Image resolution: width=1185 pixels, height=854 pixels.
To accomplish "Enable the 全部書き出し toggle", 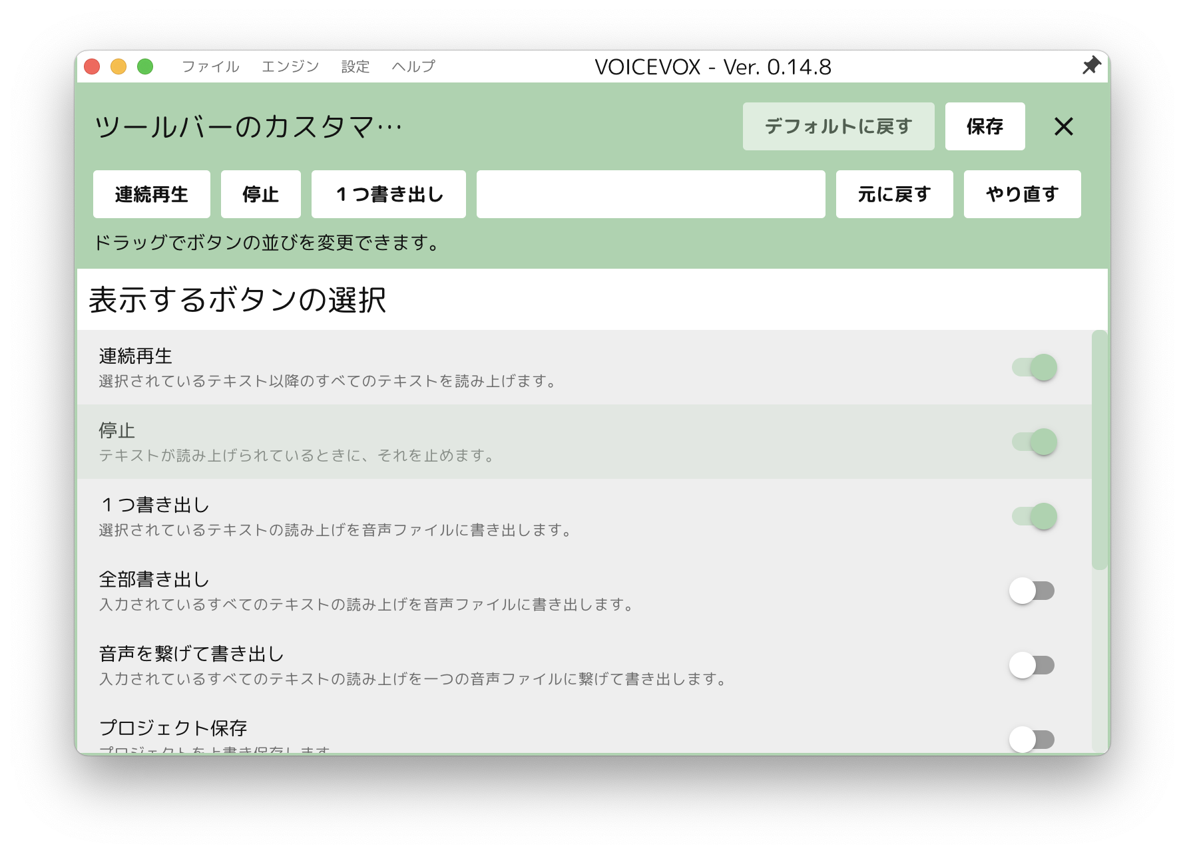I will (x=1032, y=591).
